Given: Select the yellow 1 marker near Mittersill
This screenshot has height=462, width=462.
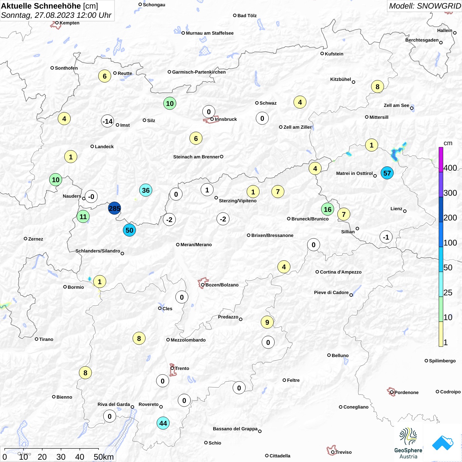Looking at the screenshot, I should click(x=372, y=145).
